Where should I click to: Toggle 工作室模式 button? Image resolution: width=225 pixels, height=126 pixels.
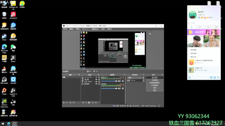[154, 85]
